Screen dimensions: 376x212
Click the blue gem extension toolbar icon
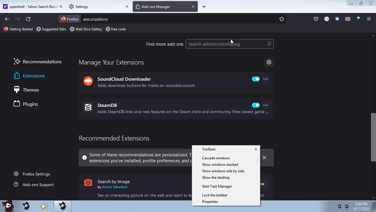click(x=358, y=19)
